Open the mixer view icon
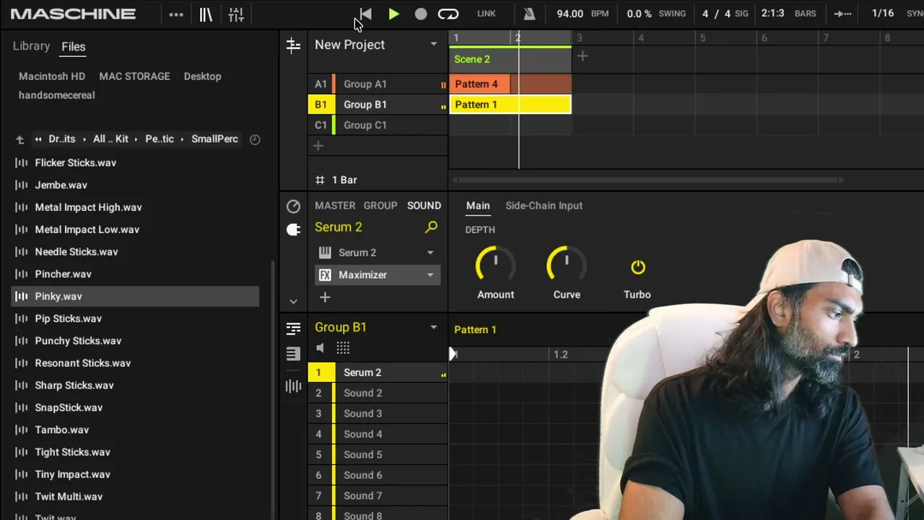 [236, 14]
